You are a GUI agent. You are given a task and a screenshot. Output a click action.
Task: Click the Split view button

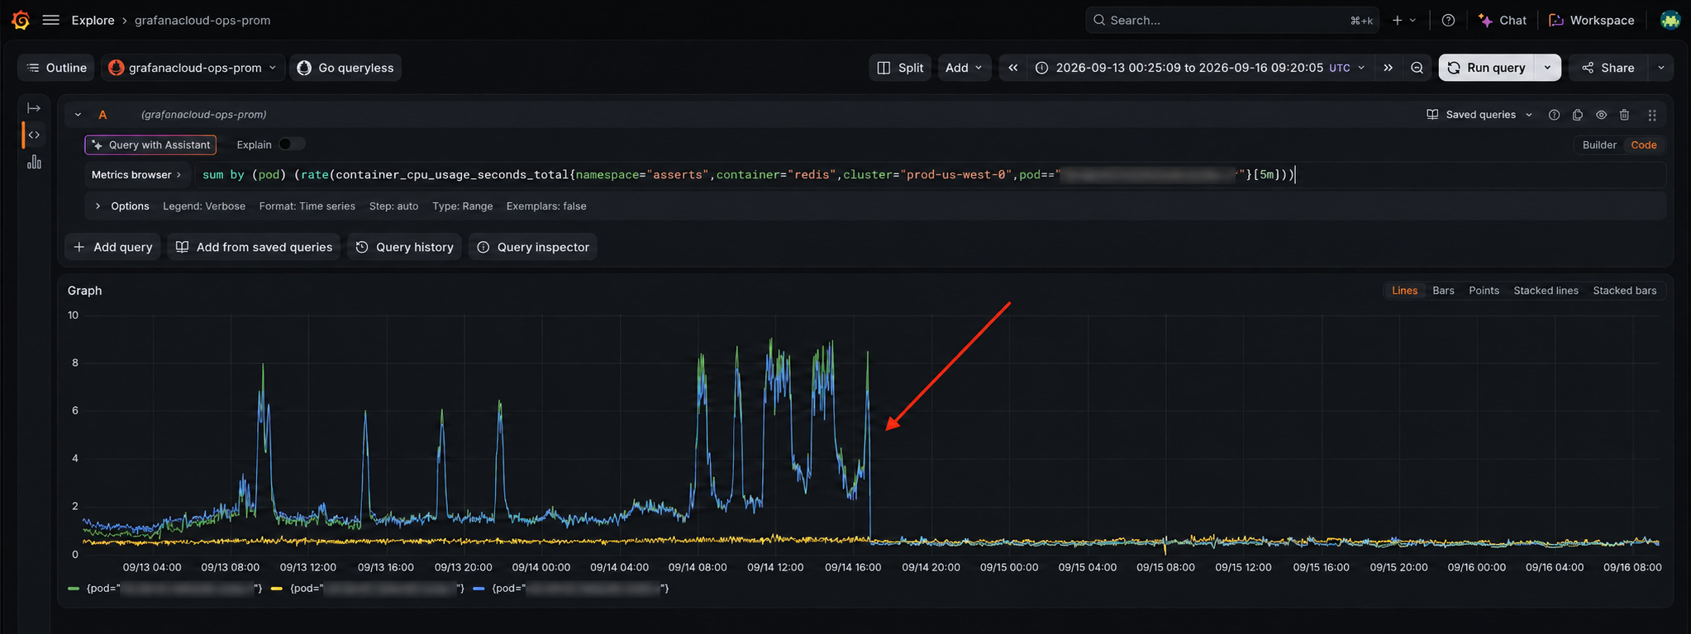(x=900, y=68)
